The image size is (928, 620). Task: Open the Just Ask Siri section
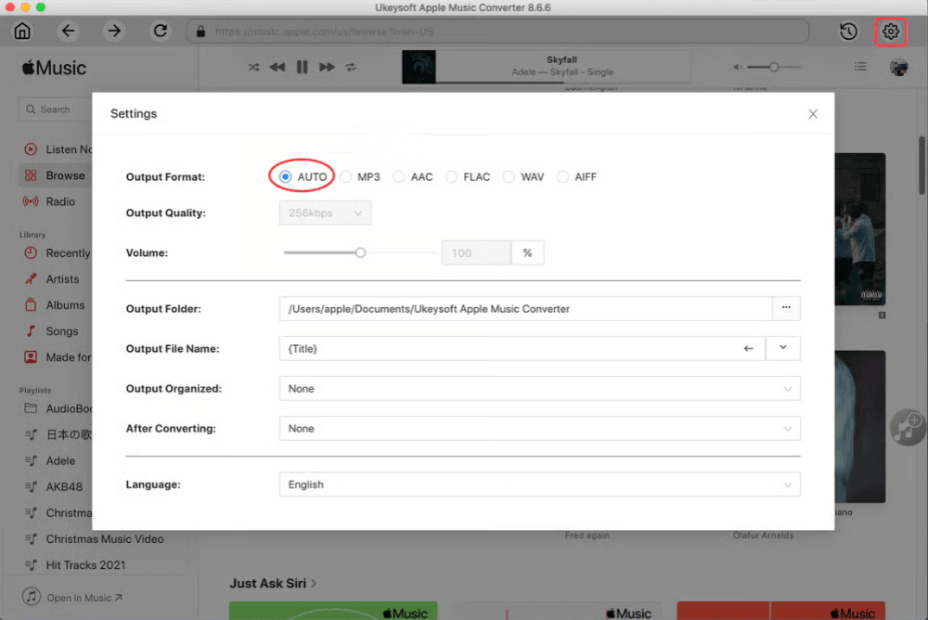tap(273, 583)
